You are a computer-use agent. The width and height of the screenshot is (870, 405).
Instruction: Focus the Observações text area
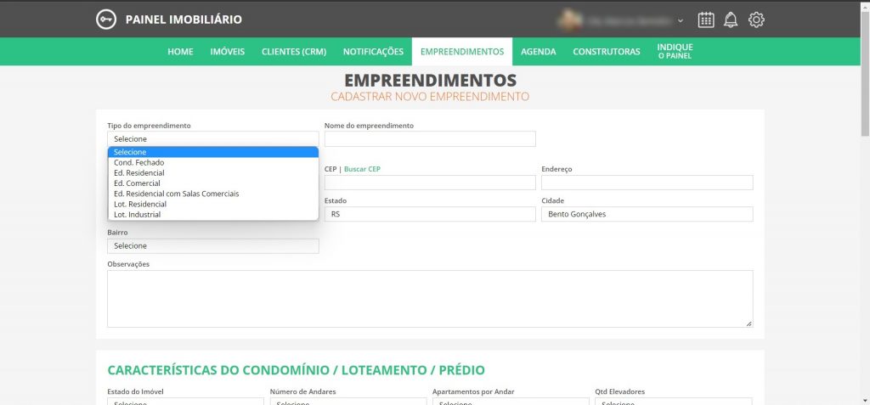(x=429, y=298)
